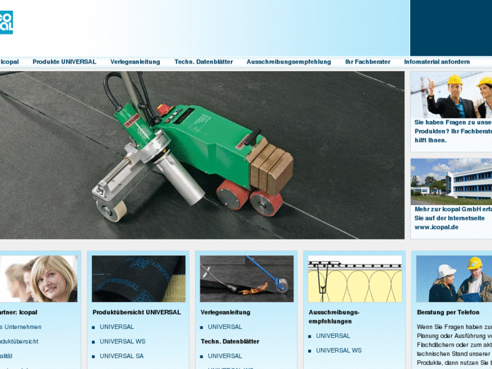Click the Ausschreibungsempfehlungen card heading
Image resolution: width=492 pixels, height=369 pixels.
pos(334,317)
